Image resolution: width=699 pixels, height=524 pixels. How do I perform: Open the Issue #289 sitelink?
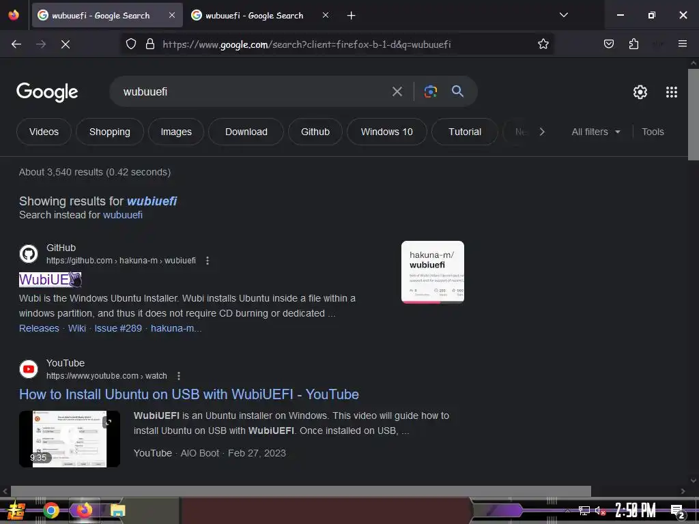(118, 328)
